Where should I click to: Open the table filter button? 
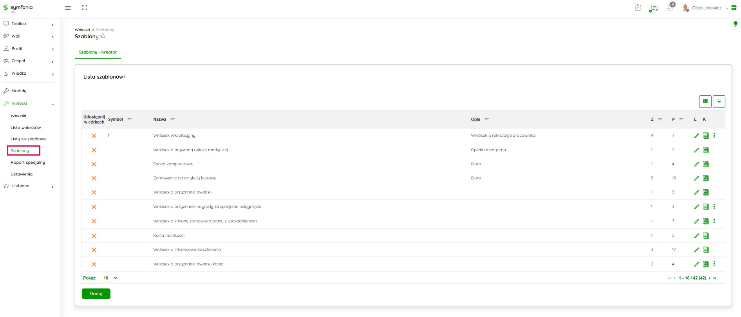(x=719, y=101)
